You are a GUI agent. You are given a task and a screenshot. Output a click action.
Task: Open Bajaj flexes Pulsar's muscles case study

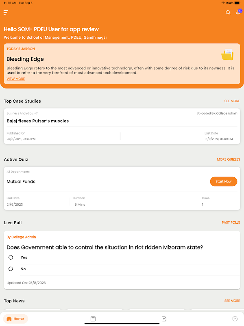click(x=38, y=121)
